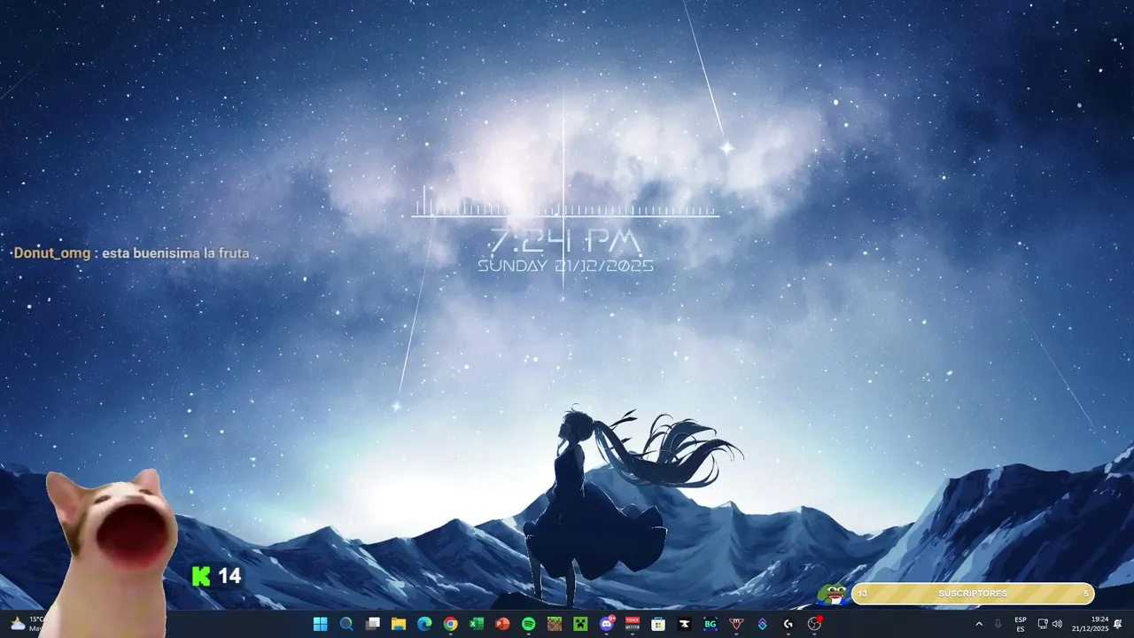
Task: Open the BG app icon
Action: tap(711, 624)
